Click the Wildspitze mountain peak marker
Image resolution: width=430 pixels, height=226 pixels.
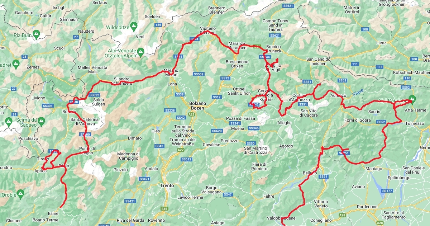(x=134, y=26)
